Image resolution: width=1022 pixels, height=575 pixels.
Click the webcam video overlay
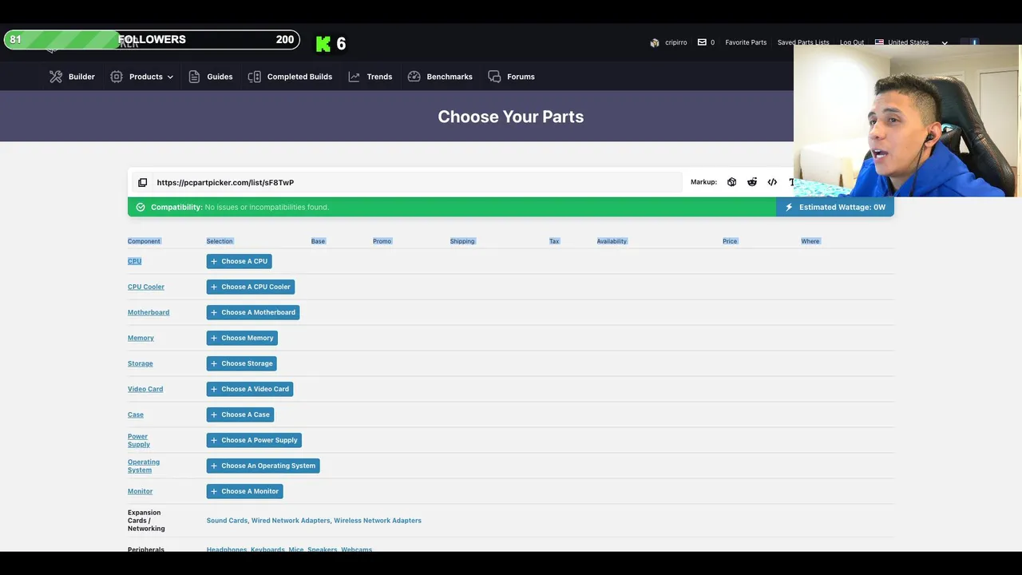(907, 120)
